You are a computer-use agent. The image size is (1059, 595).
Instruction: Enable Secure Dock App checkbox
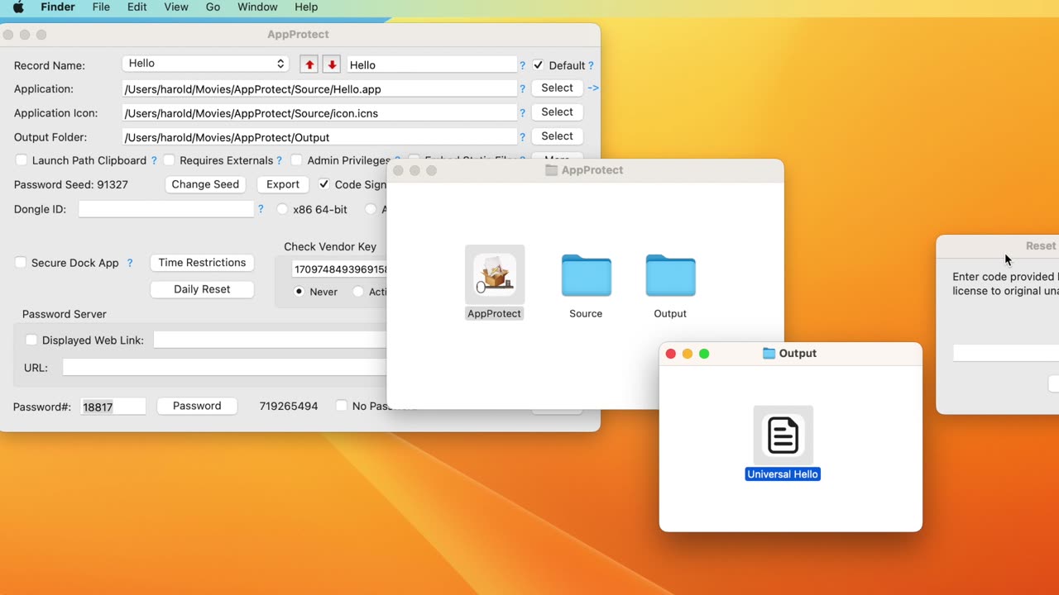(x=21, y=263)
